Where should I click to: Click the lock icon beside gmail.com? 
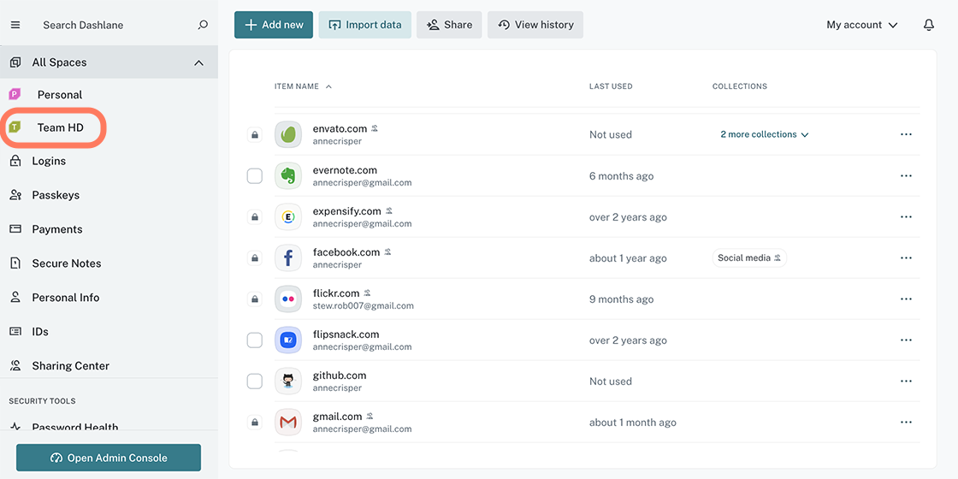pos(255,423)
